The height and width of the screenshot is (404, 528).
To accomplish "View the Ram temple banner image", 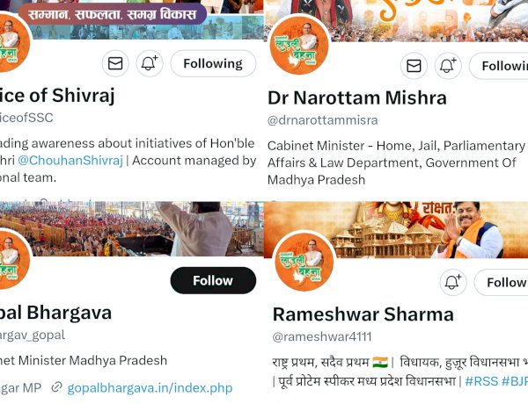I will click(396, 230).
